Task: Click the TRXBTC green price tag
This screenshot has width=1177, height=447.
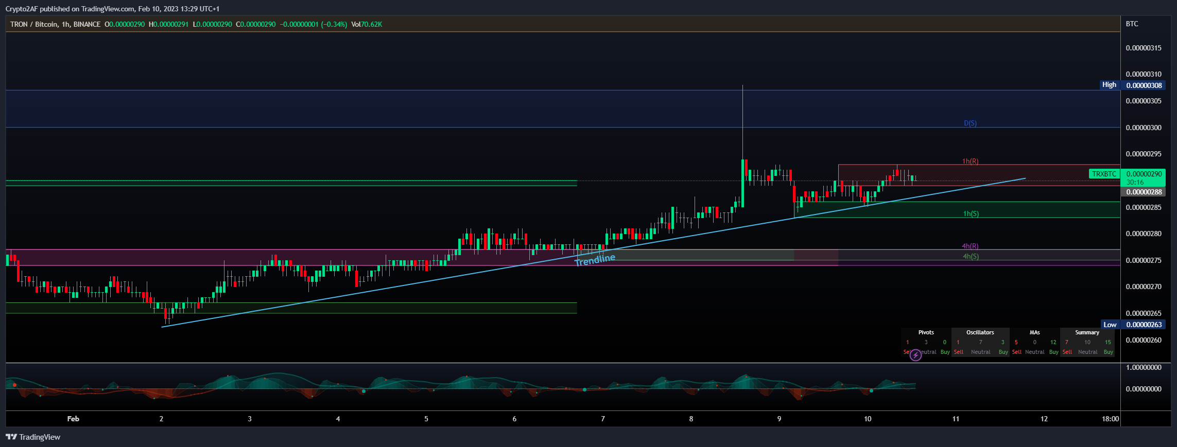Action: (x=1104, y=174)
